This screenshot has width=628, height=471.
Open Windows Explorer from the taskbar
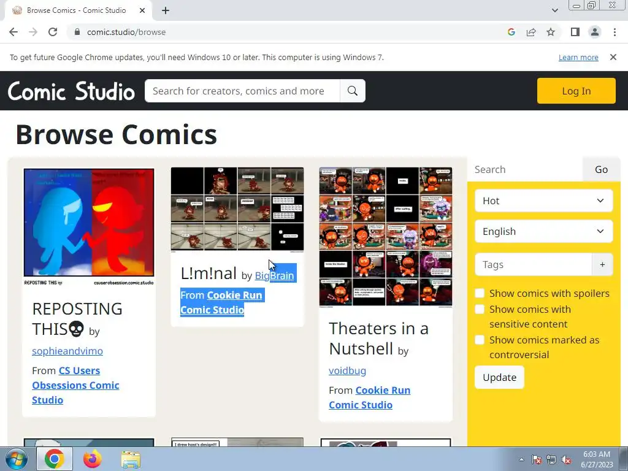click(x=131, y=459)
